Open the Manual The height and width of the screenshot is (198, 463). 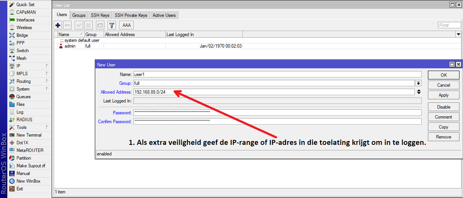tap(23, 173)
